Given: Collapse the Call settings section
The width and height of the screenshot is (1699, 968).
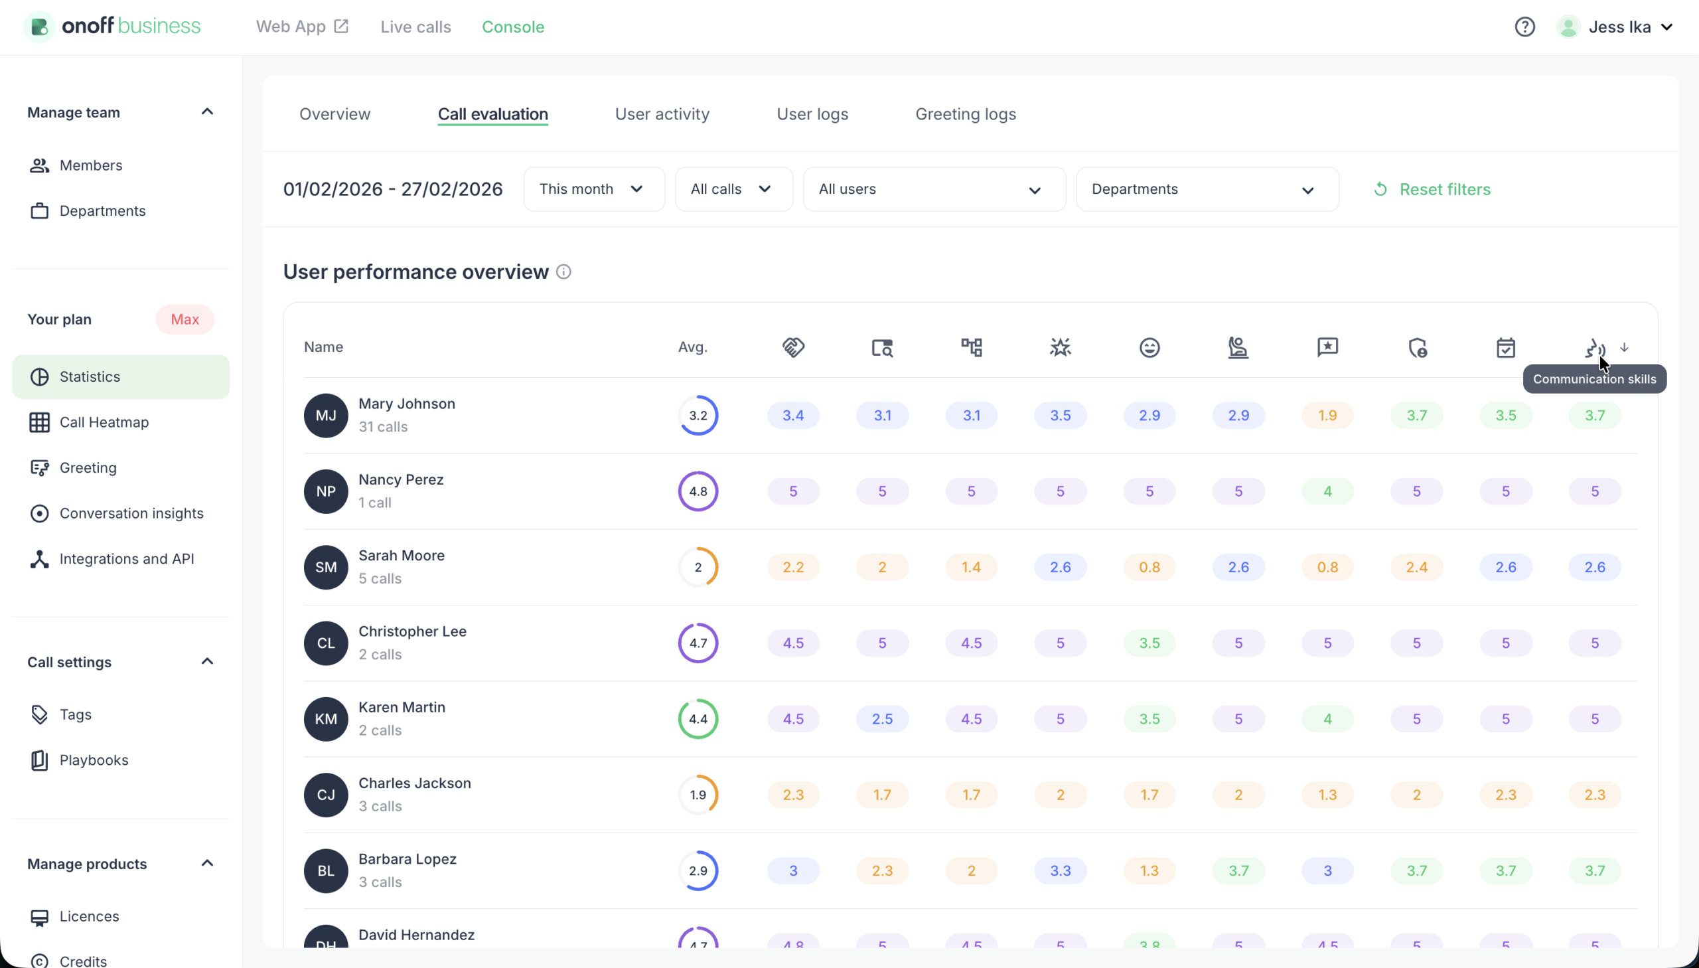Looking at the screenshot, I should [206, 661].
